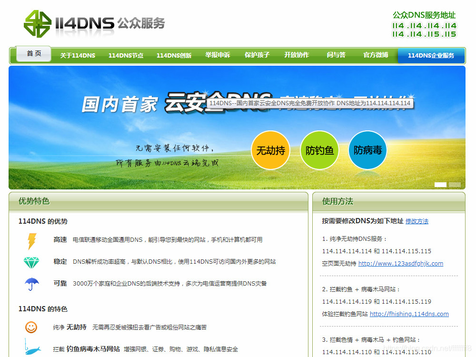The width and height of the screenshot is (476, 357).
Task: Click the DNS解析成功率超高 description
Action: tap(174, 262)
